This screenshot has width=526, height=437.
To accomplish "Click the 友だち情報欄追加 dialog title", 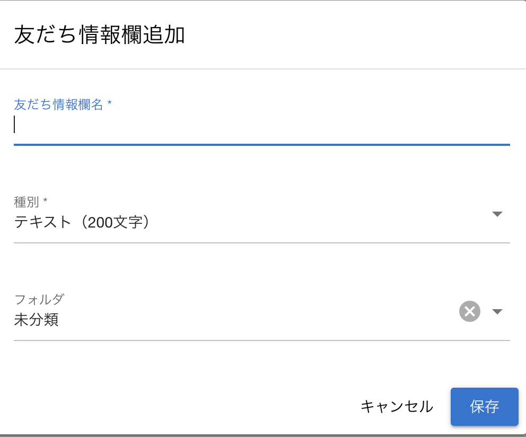I will click(99, 35).
